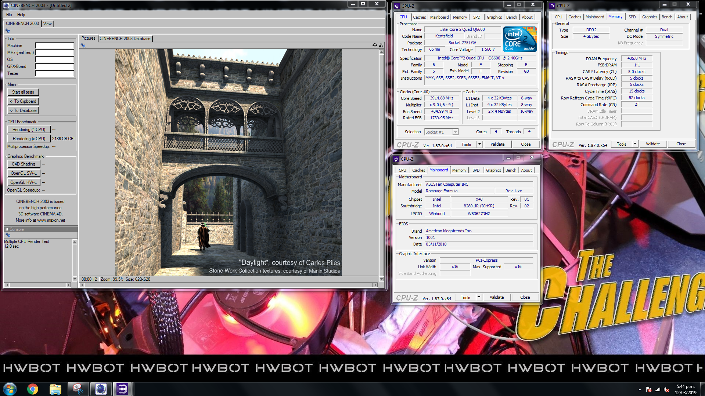Run Rendering (1 CPU) benchmark
Image resolution: width=705 pixels, height=396 pixels.
pyautogui.click(x=29, y=130)
